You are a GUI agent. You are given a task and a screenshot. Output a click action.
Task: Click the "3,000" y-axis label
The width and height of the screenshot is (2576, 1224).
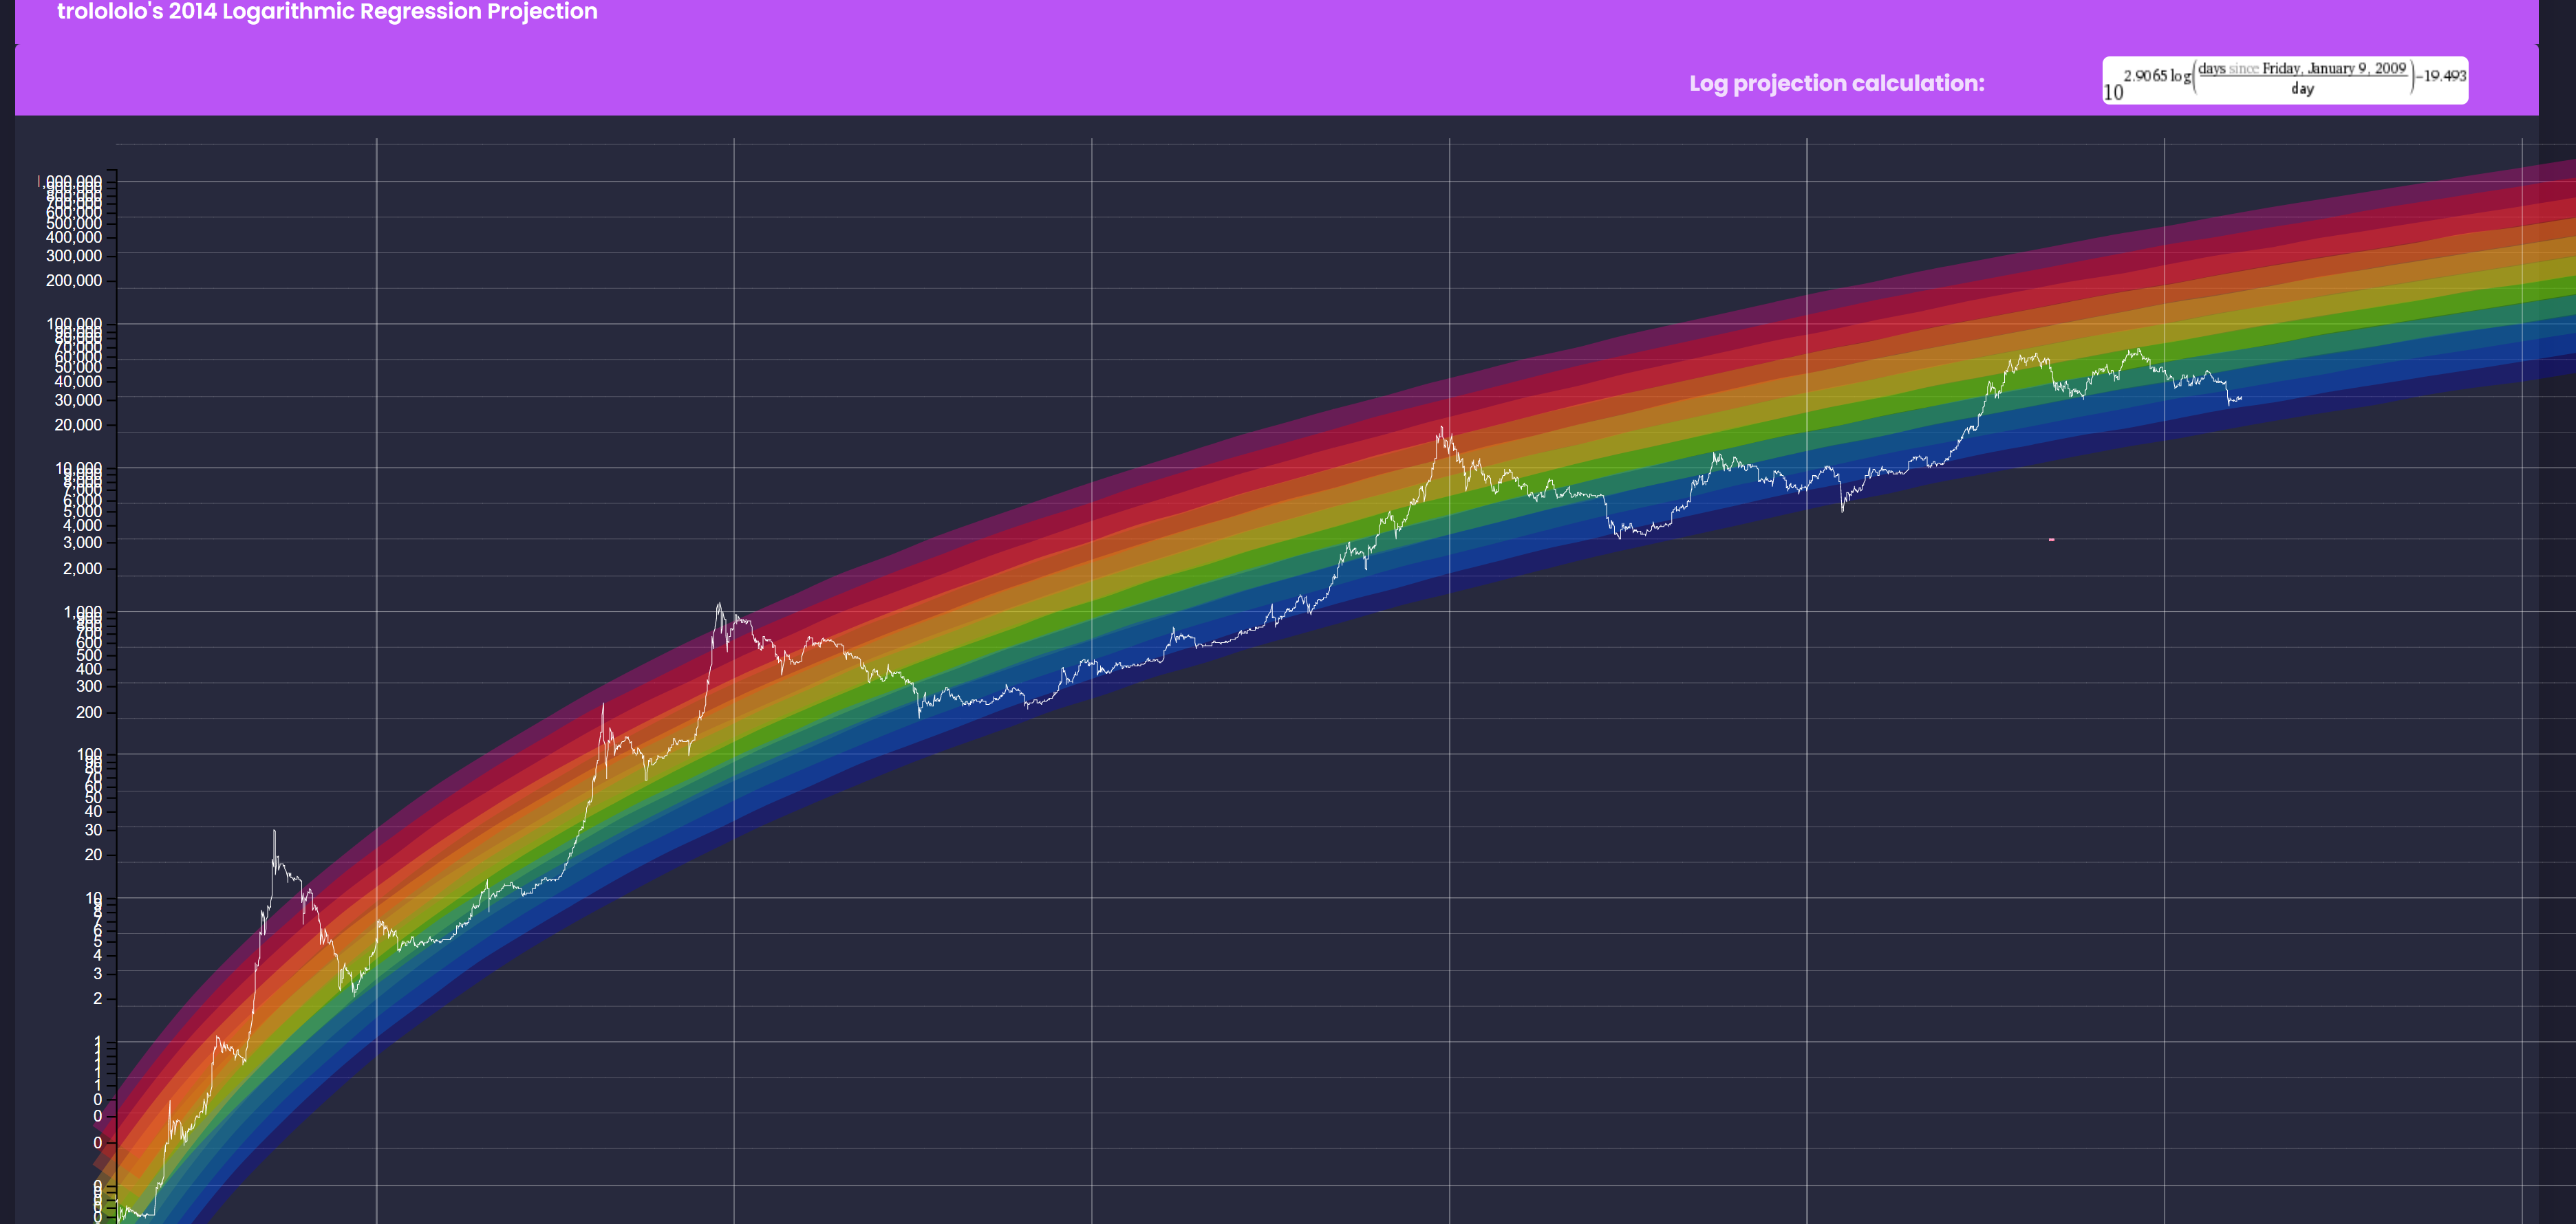tap(82, 543)
